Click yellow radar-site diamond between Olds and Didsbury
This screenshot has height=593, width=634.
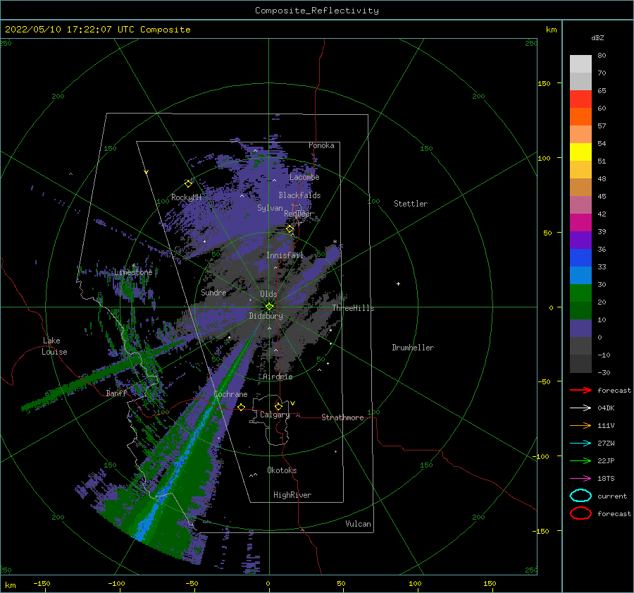tap(269, 307)
